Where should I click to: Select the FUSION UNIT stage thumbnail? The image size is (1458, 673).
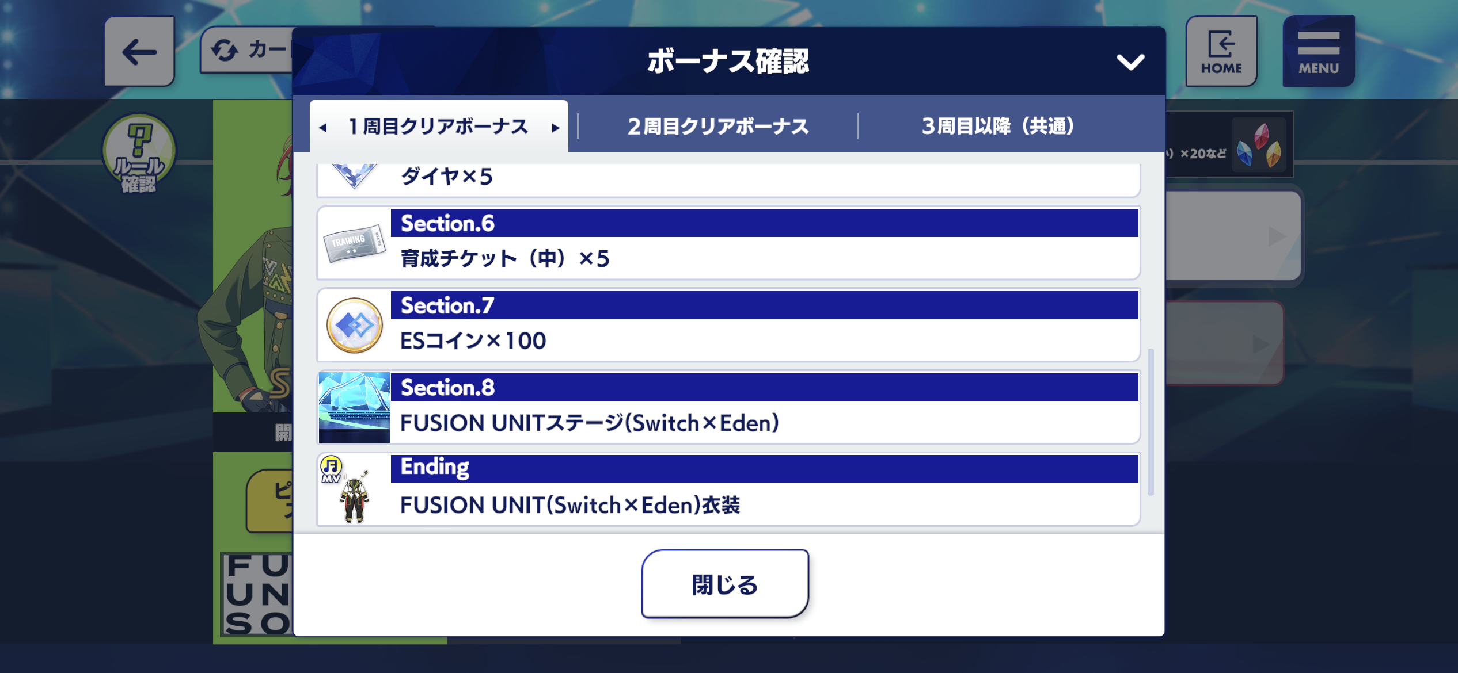point(354,407)
